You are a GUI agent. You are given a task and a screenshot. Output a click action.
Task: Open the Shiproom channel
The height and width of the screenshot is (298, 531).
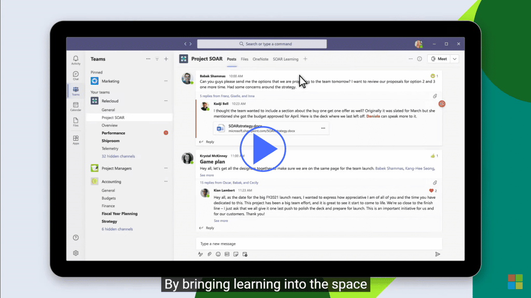(x=111, y=141)
